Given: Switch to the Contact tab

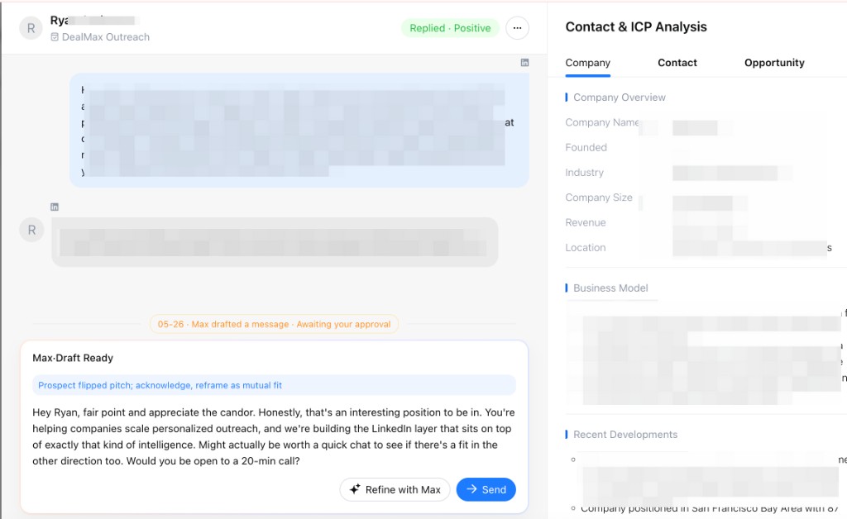Looking at the screenshot, I should point(677,63).
